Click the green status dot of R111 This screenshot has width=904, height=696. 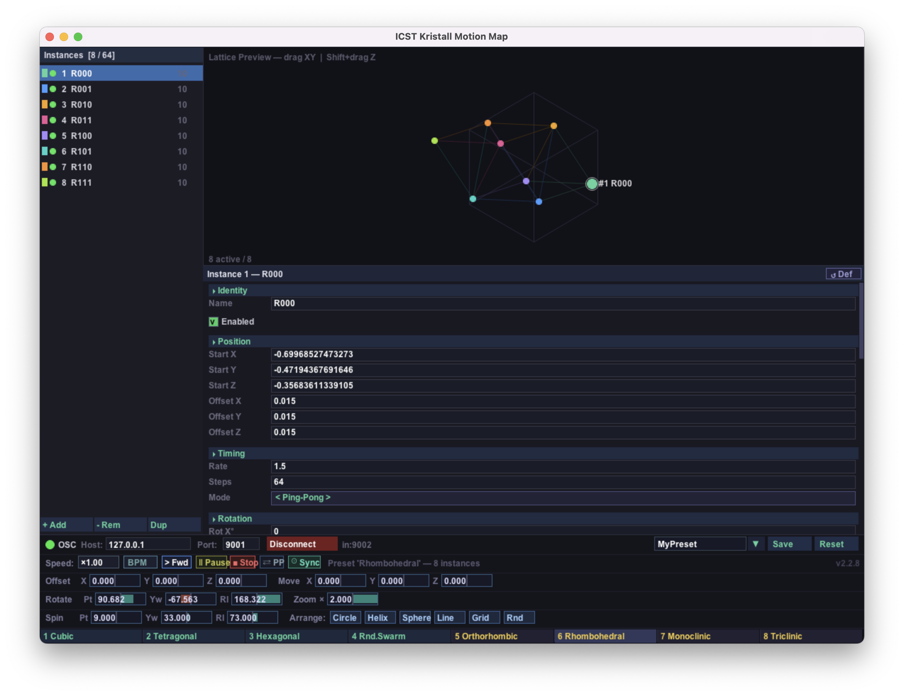tap(53, 182)
